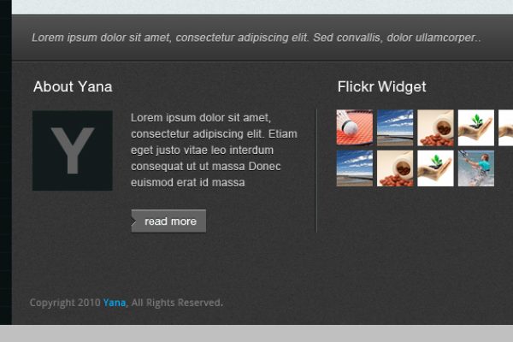
Task: Open the bottom-row beach sky thumbnail
Action: coord(355,168)
